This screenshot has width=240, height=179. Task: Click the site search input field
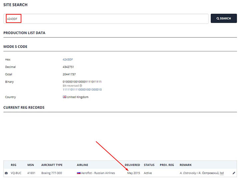[x=106, y=19]
